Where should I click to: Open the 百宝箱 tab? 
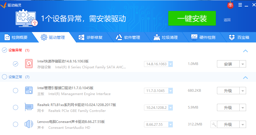pos(239,37)
